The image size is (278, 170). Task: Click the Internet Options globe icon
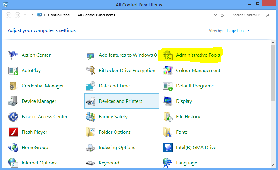(x=13, y=163)
